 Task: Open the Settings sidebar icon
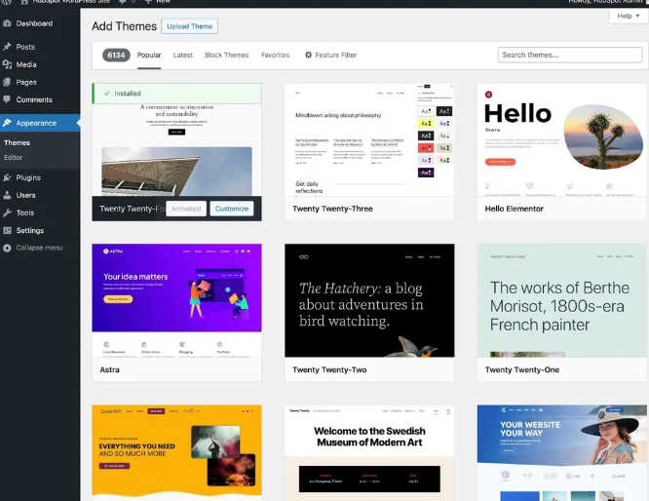8,230
